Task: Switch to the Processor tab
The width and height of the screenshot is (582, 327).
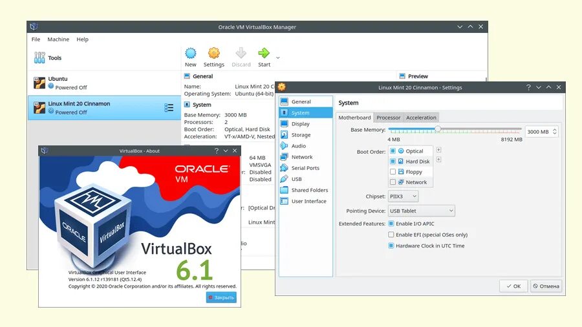Action: click(388, 118)
